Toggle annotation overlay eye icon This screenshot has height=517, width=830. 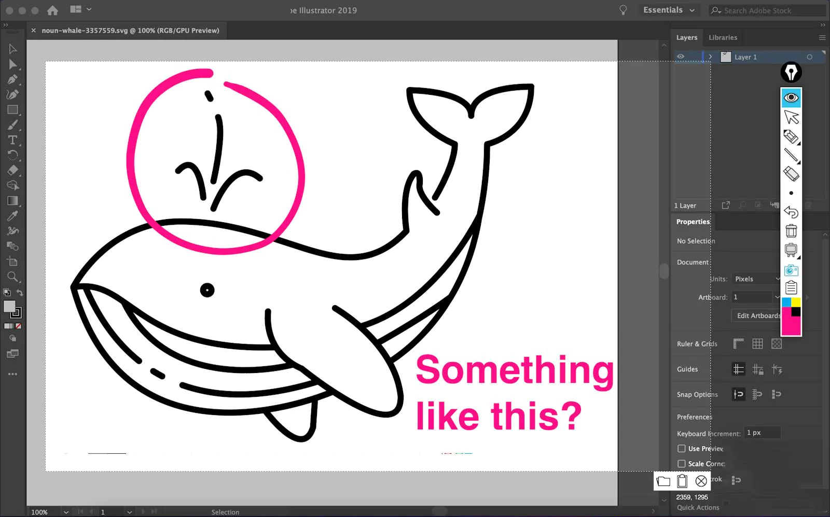pos(791,98)
